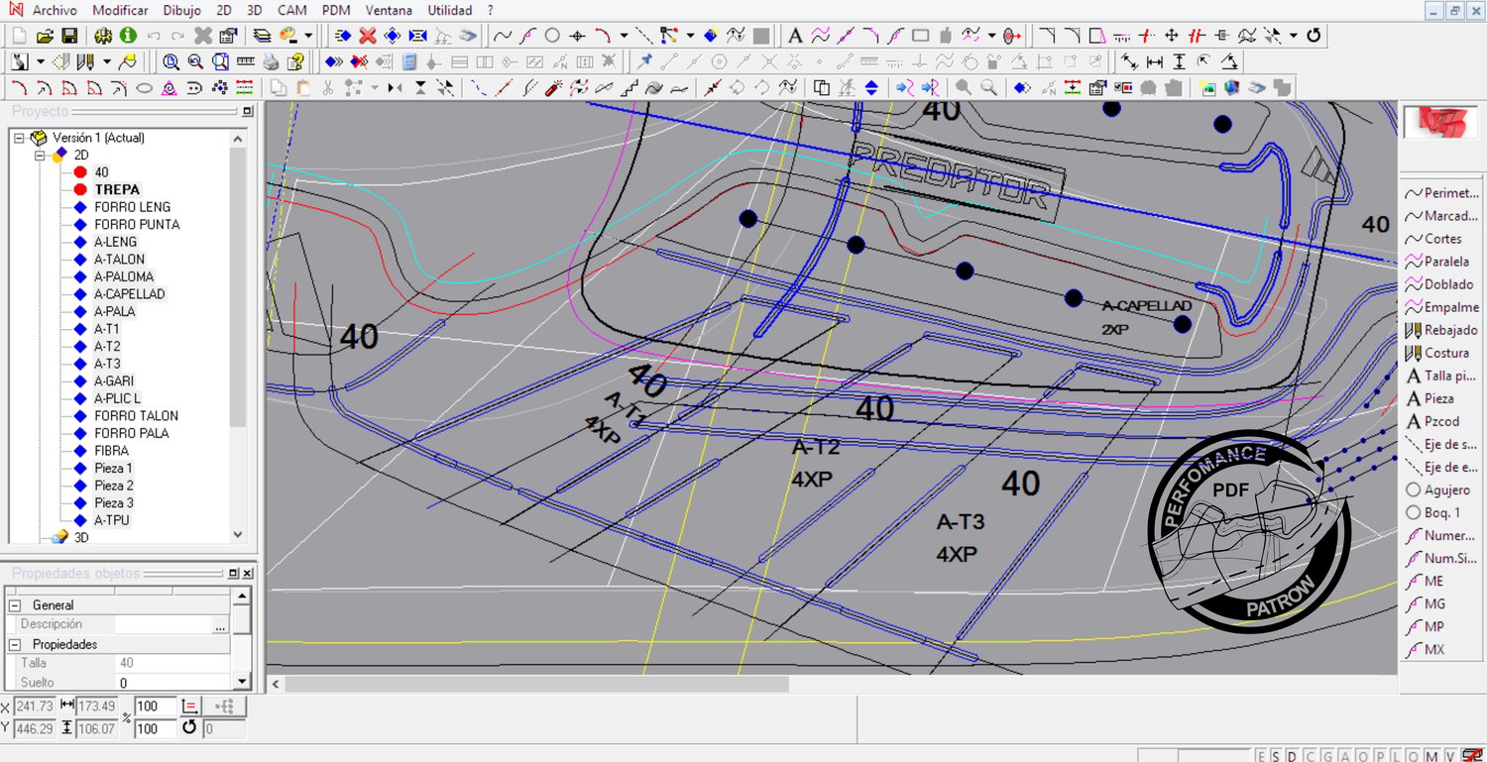The width and height of the screenshot is (1487, 762).
Task: Click the horizontal scale percent field
Action: [155, 707]
